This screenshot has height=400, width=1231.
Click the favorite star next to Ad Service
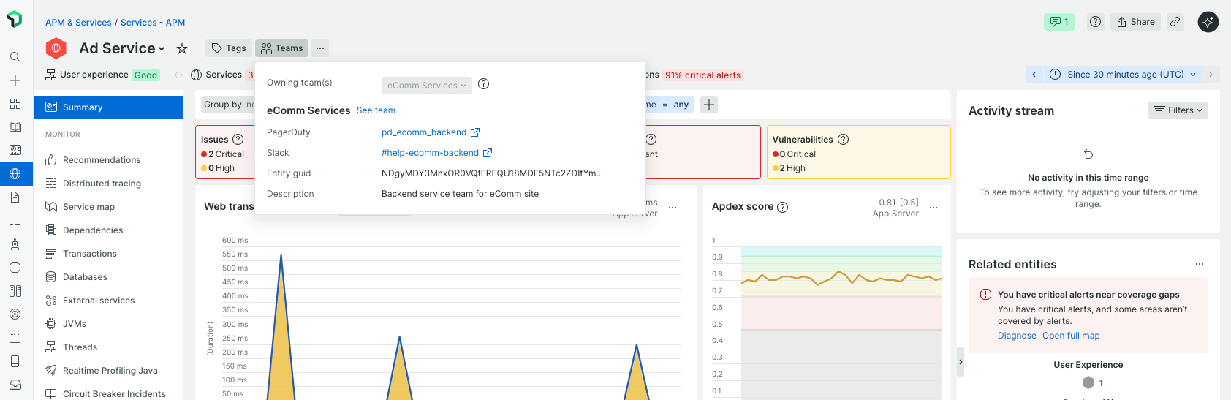coord(182,49)
